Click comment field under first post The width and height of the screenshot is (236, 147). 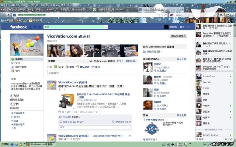coord(95,127)
